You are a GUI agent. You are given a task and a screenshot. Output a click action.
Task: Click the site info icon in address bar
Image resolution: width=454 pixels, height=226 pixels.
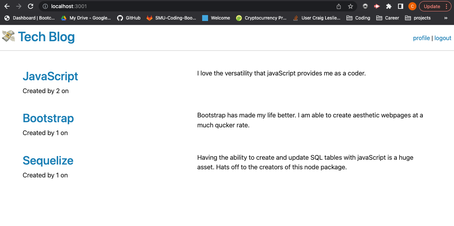click(x=45, y=6)
